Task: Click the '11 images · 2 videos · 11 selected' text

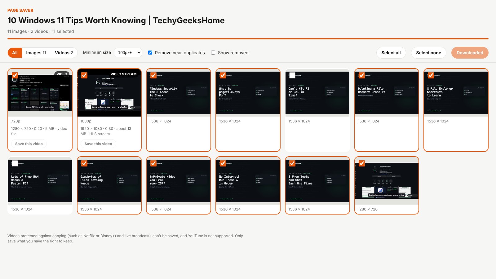Action: point(41,31)
